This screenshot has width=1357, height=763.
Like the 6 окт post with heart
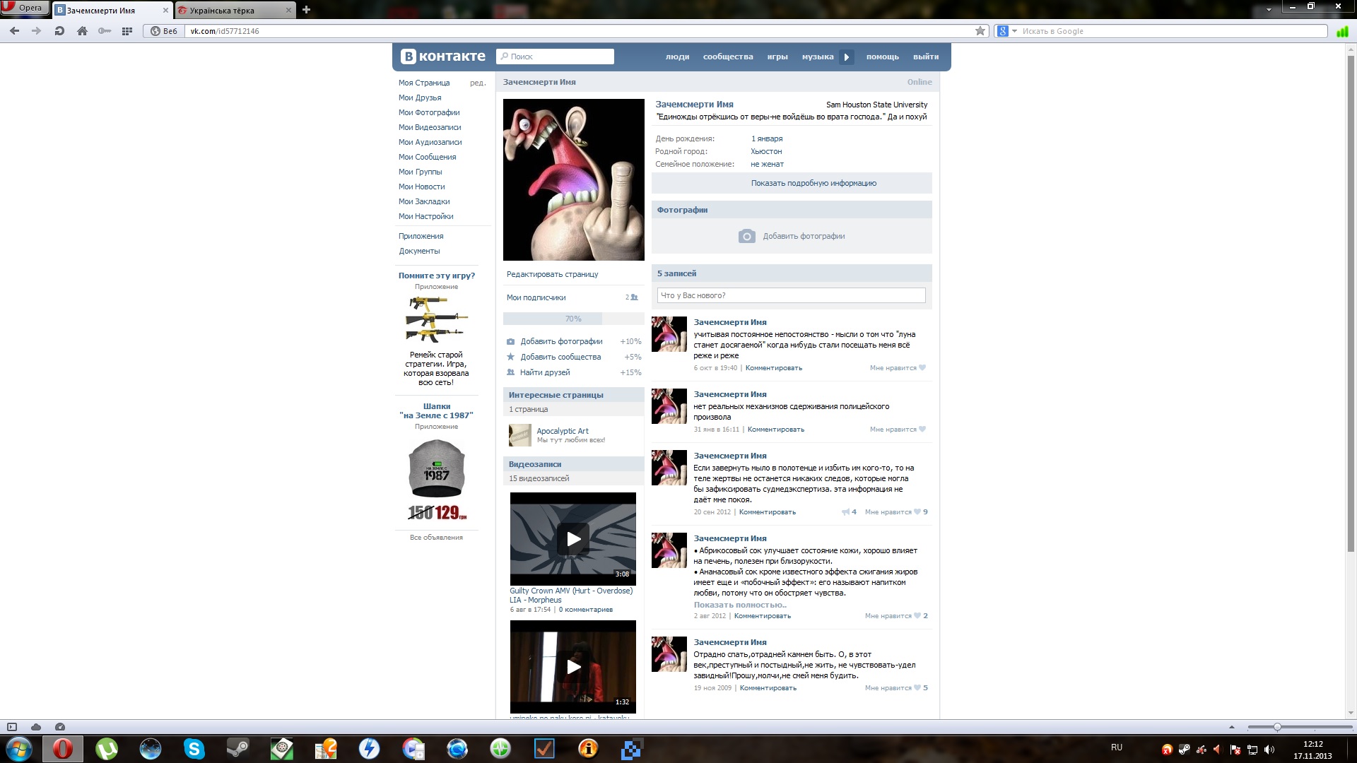[x=922, y=367]
